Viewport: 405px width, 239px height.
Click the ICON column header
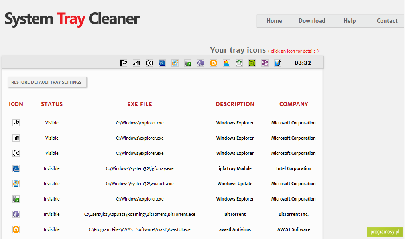(16, 104)
